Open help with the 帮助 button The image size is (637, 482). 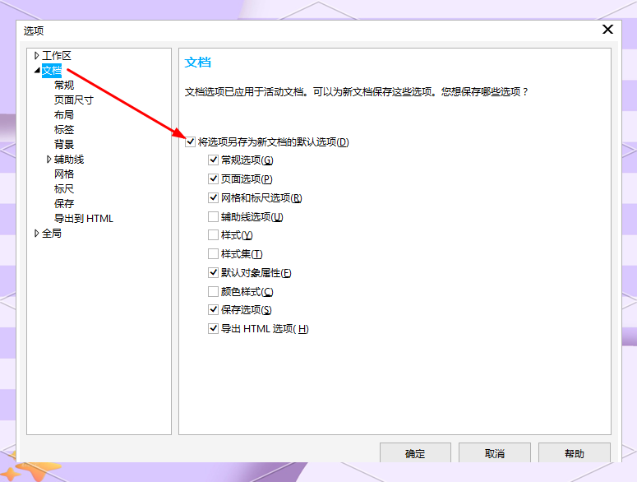coord(574,453)
